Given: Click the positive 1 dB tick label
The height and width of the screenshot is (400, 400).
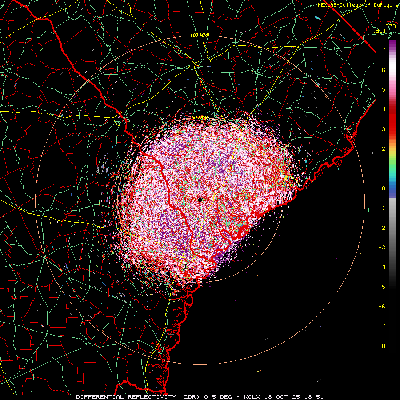Looking at the screenshot, I should [384, 168].
